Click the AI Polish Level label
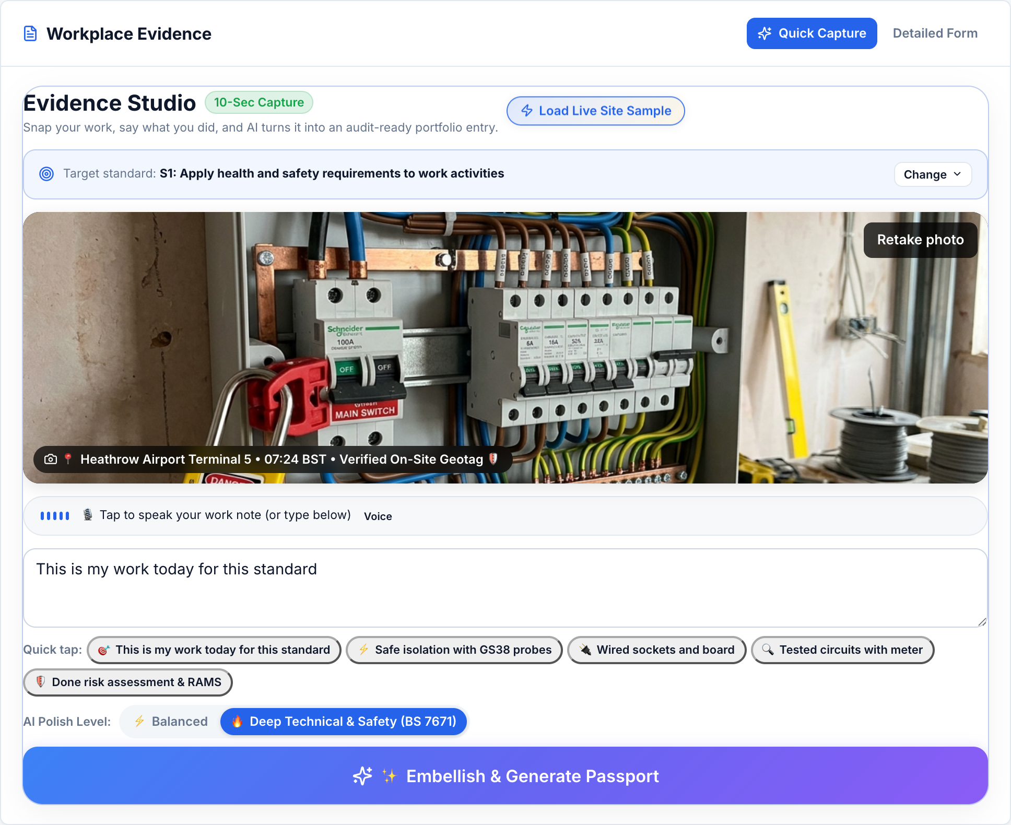This screenshot has height=825, width=1011. (x=67, y=722)
